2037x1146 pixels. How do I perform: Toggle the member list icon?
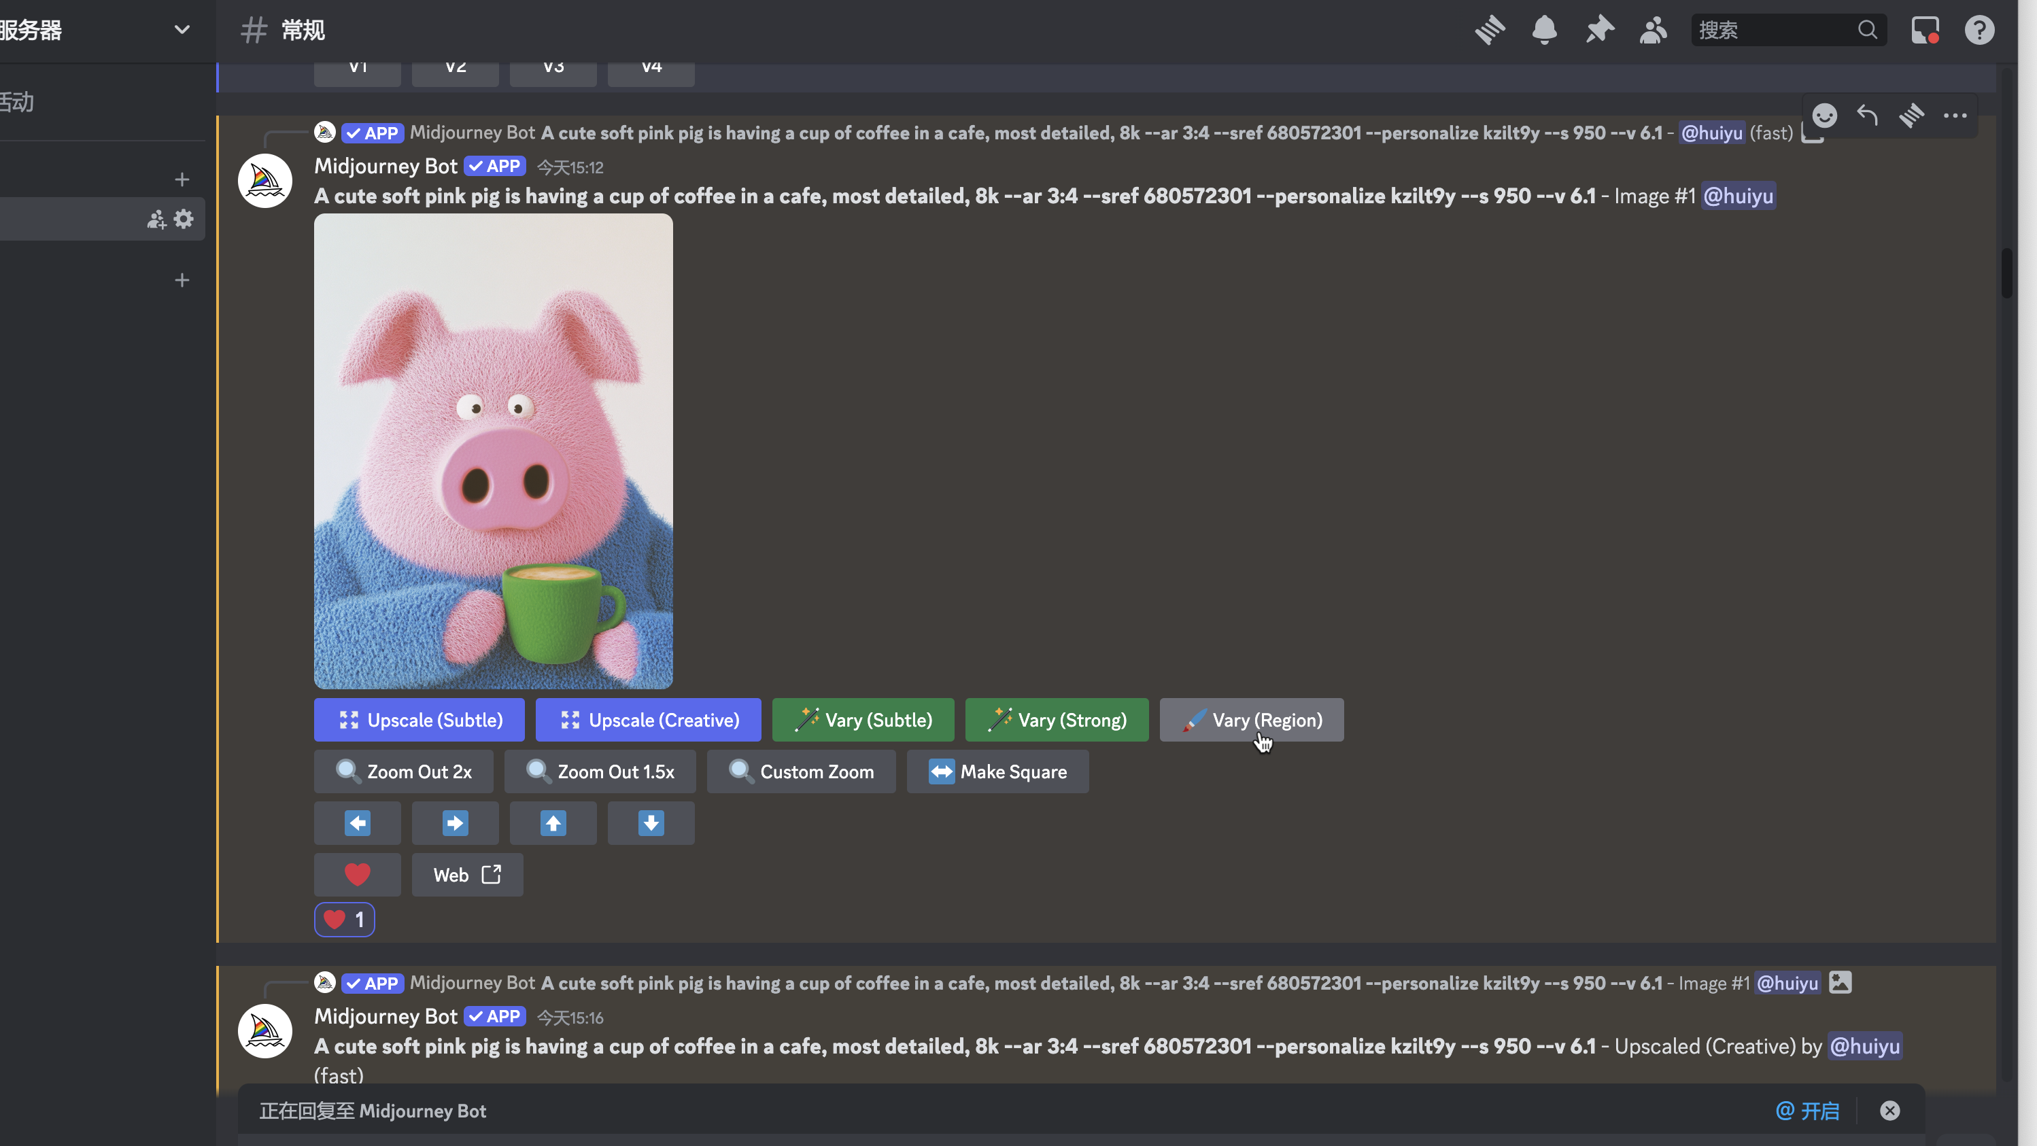tap(1653, 30)
